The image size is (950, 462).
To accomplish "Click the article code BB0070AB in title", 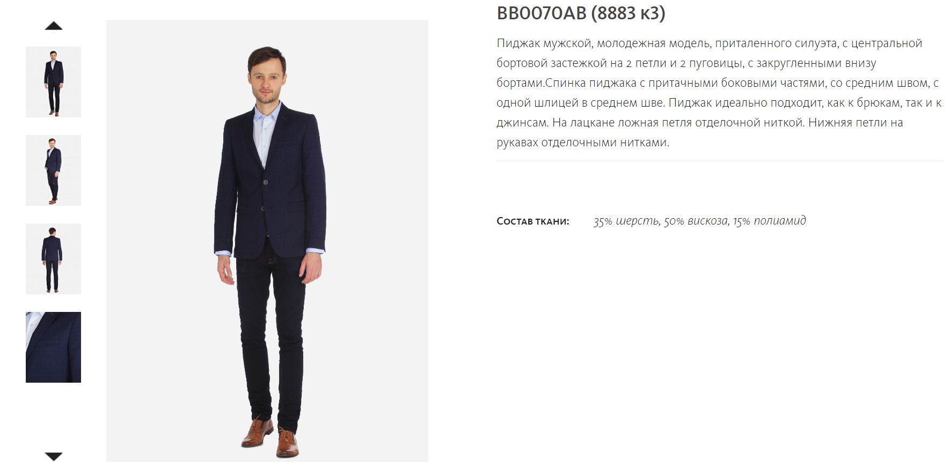I will [x=541, y=13].
